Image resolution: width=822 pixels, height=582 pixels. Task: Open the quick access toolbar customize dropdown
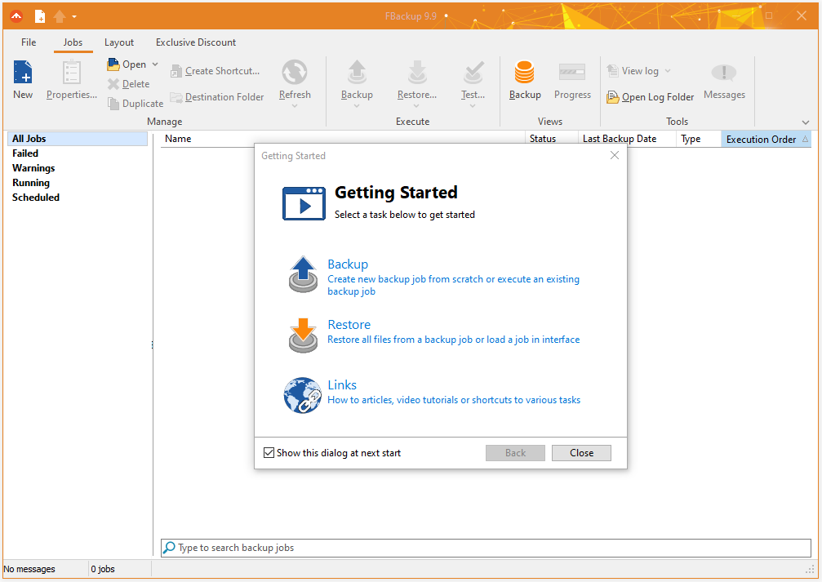[x=74, y=17]
